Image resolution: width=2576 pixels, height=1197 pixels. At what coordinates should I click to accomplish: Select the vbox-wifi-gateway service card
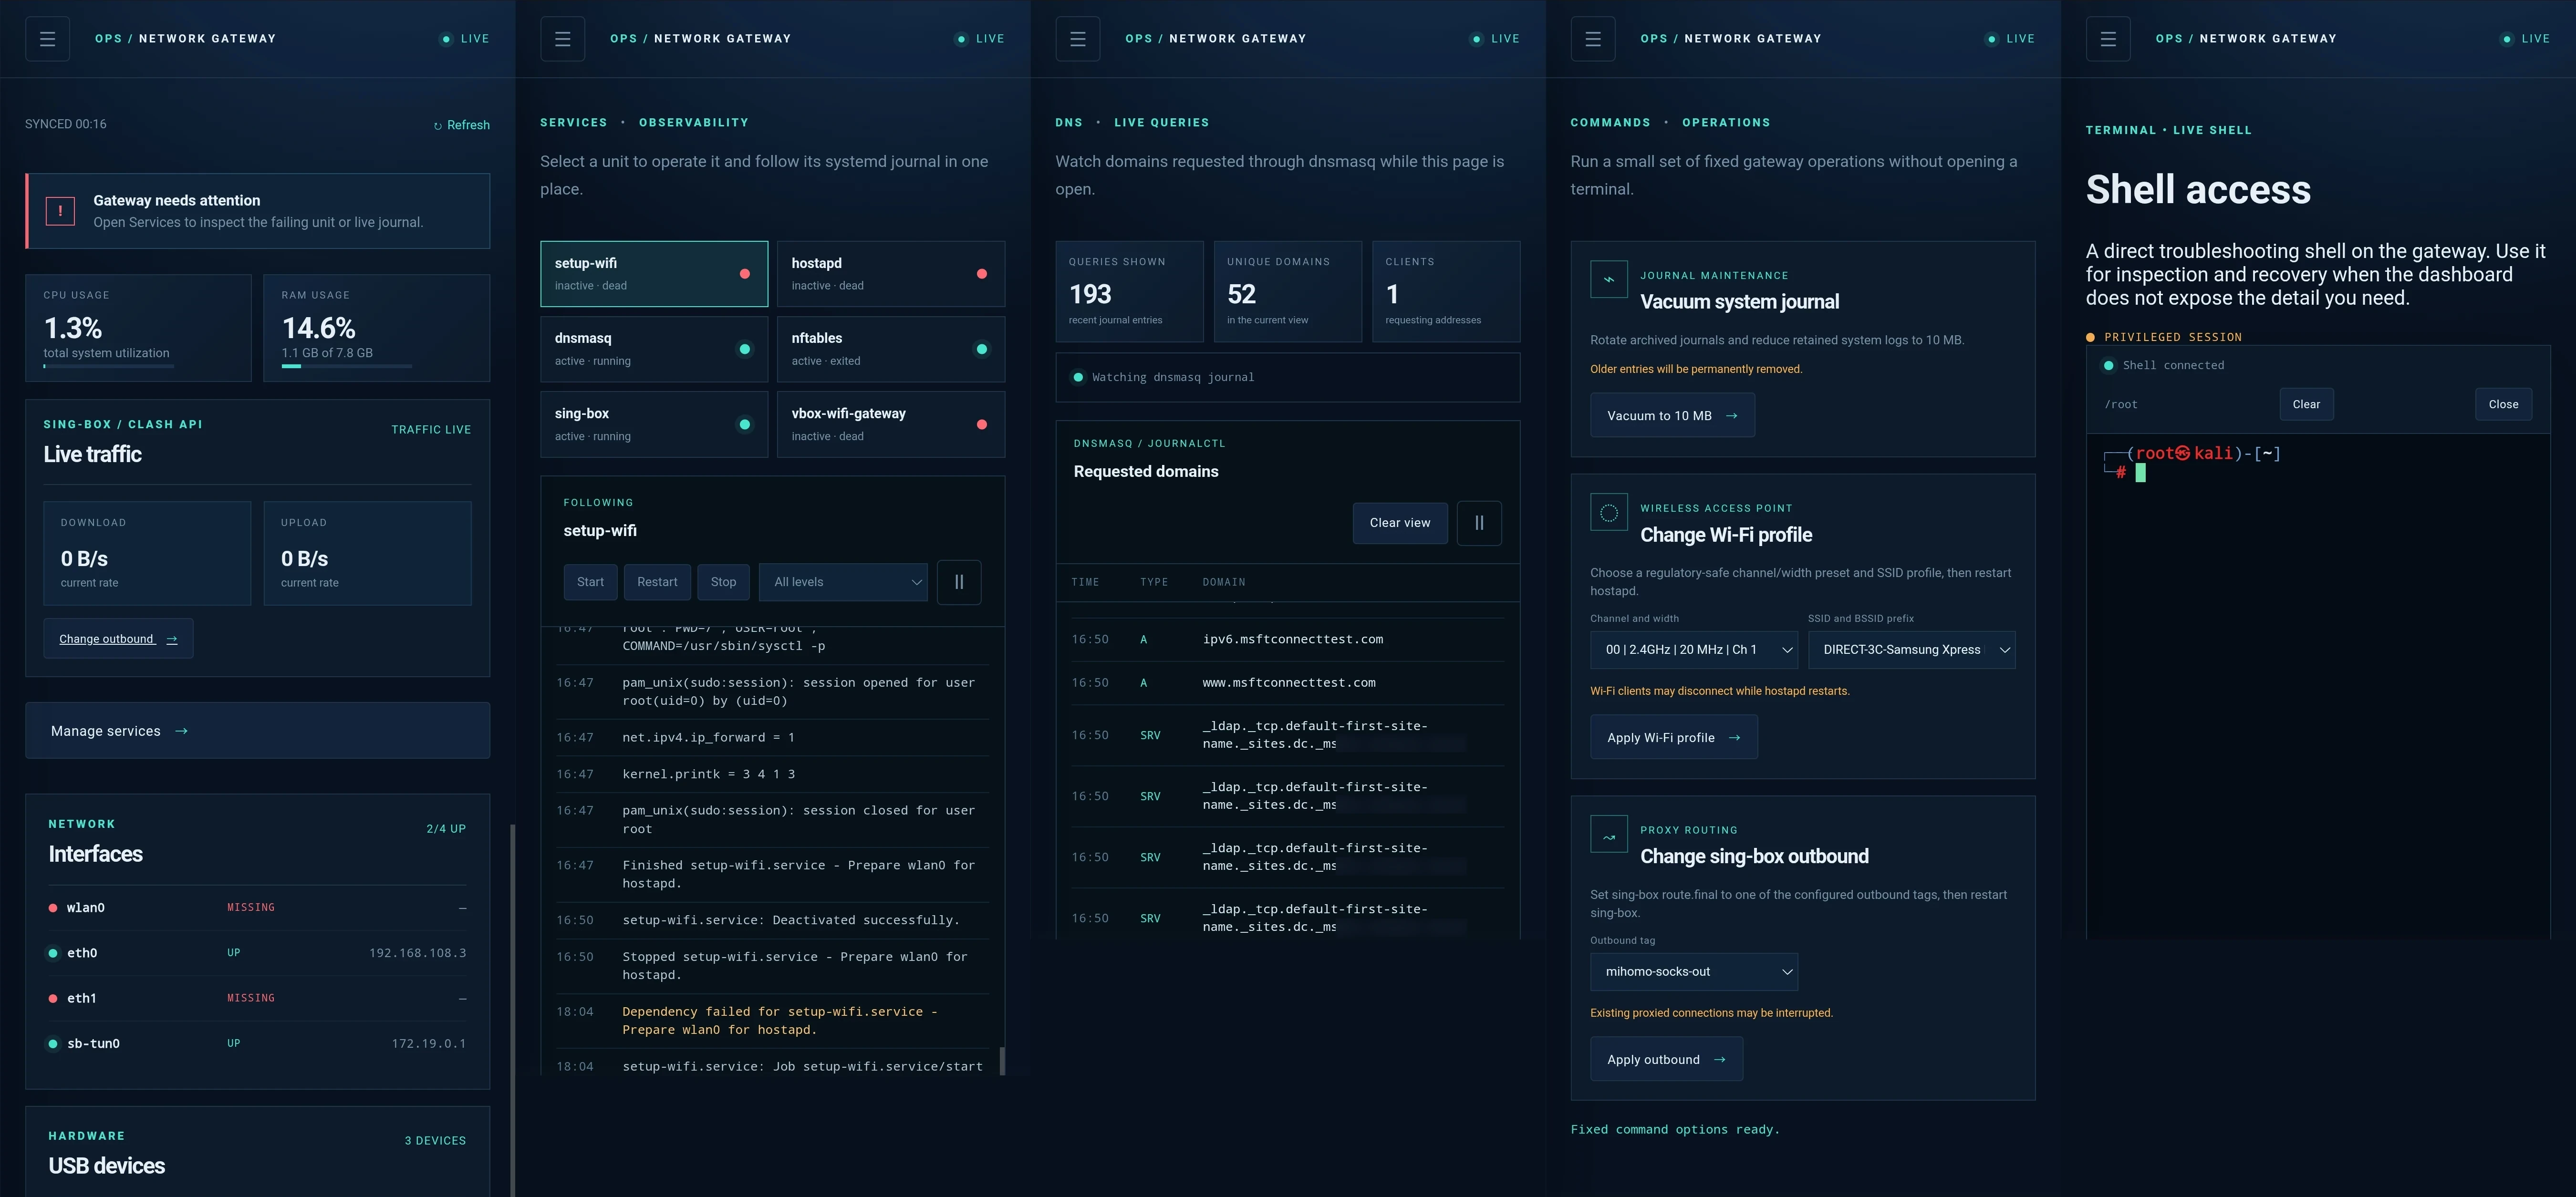coord(891,424)
